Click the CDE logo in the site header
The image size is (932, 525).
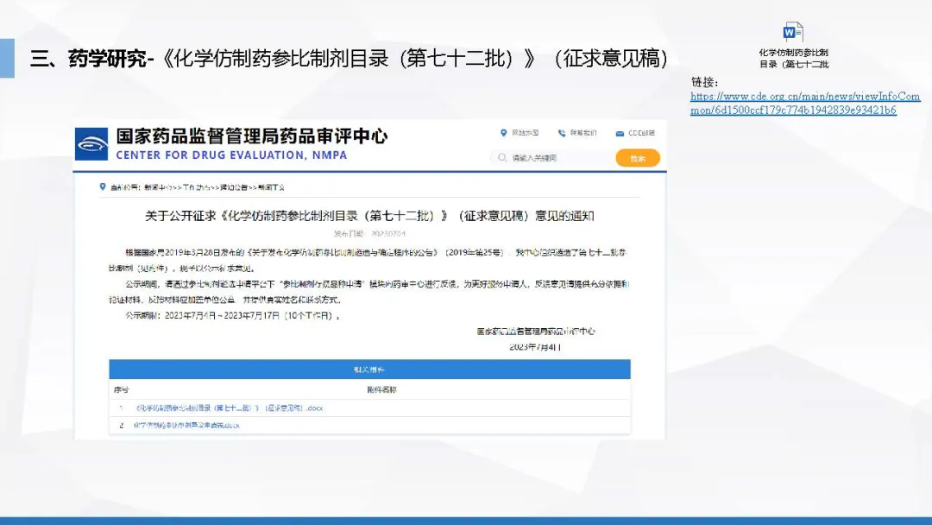tap(91, 144)
